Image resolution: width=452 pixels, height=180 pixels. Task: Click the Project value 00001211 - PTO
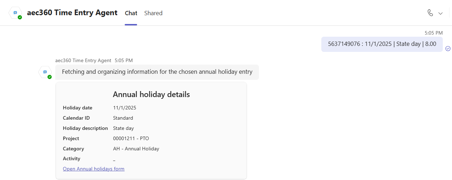point(131,138)
